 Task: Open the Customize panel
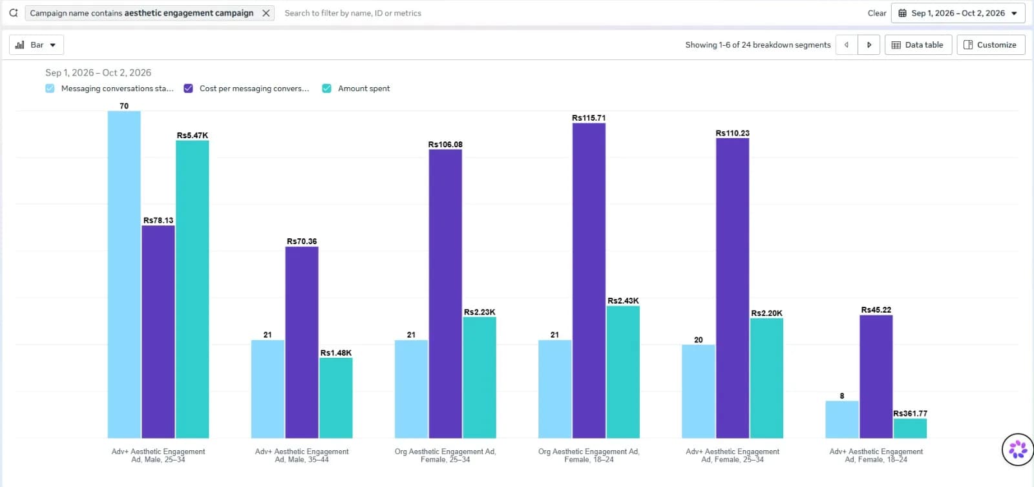[991, 45]
